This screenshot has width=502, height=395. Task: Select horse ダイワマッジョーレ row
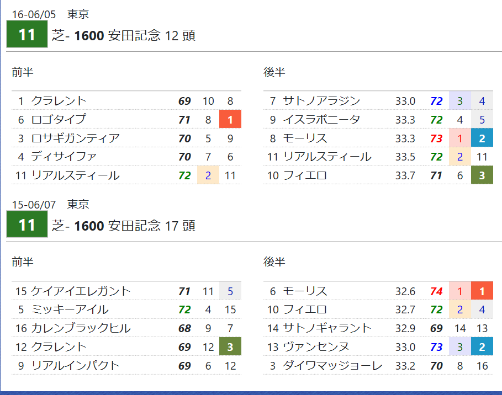tap(378, 365)
